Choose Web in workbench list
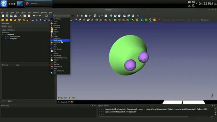 pyautogui.click(x=60, y=73)
